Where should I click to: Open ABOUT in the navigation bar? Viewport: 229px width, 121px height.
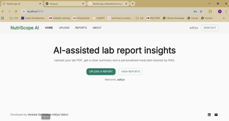[97, 28]
